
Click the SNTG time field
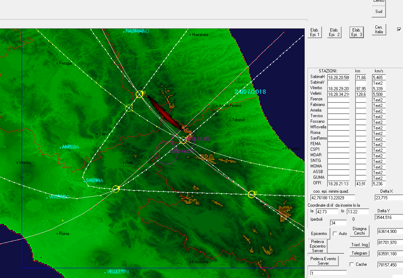click(338, 162)
